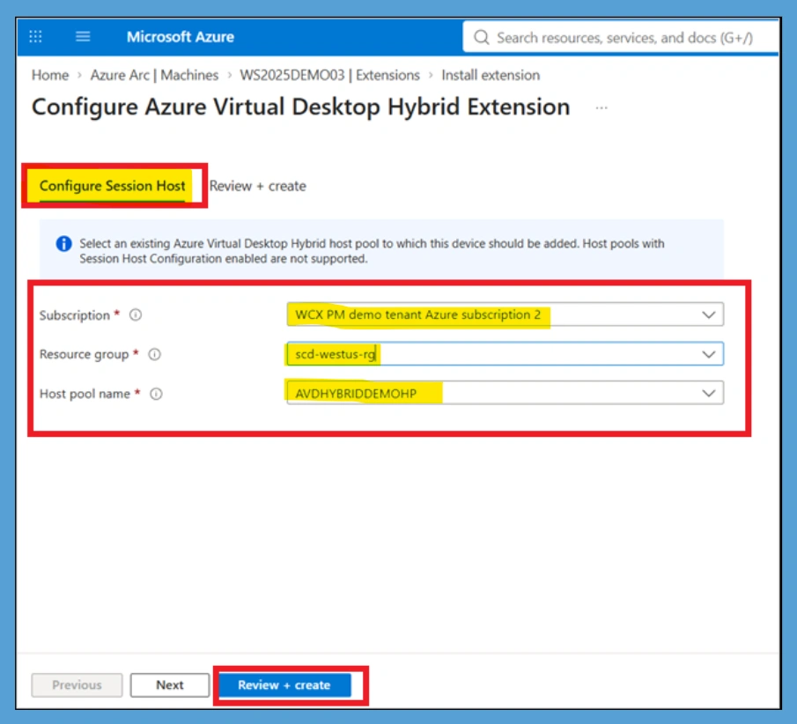
Task: Open WS2025DEMO03 | Extensions breadcrumb
Action: coord(330,75)
